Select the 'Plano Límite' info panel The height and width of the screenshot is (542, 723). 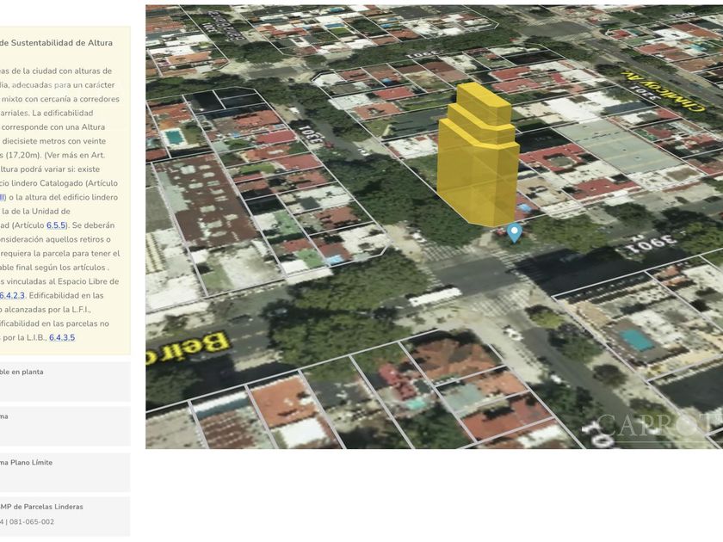[x=65, y=471]
